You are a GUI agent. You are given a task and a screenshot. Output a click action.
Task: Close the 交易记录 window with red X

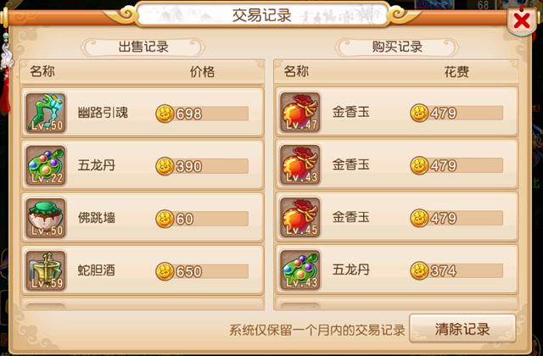pyautogui.click(x=521, y=20)
